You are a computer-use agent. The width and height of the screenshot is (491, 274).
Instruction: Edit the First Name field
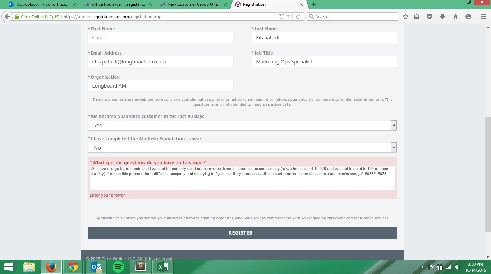click(161, 38)
